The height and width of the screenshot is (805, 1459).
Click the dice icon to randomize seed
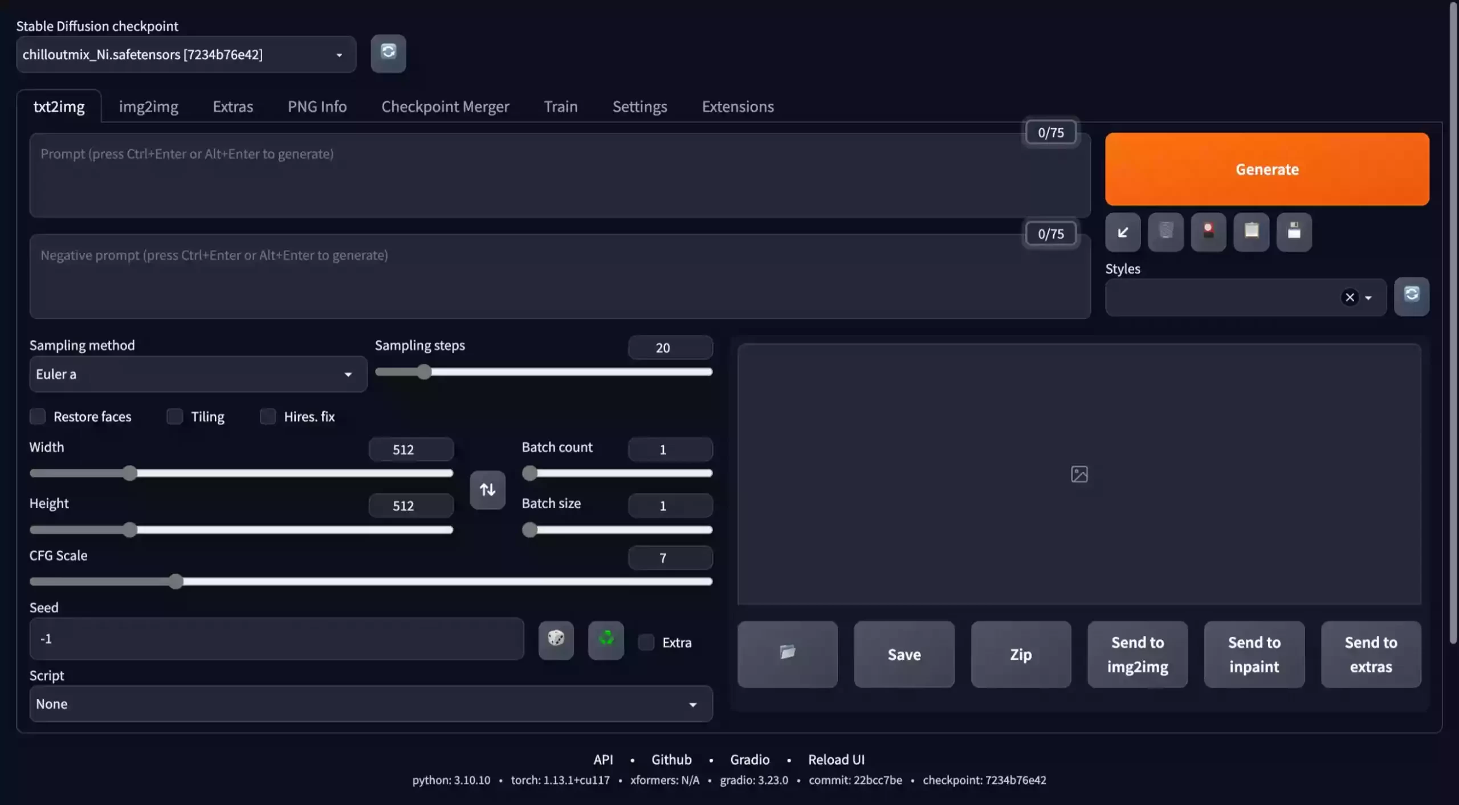point(556,639)
